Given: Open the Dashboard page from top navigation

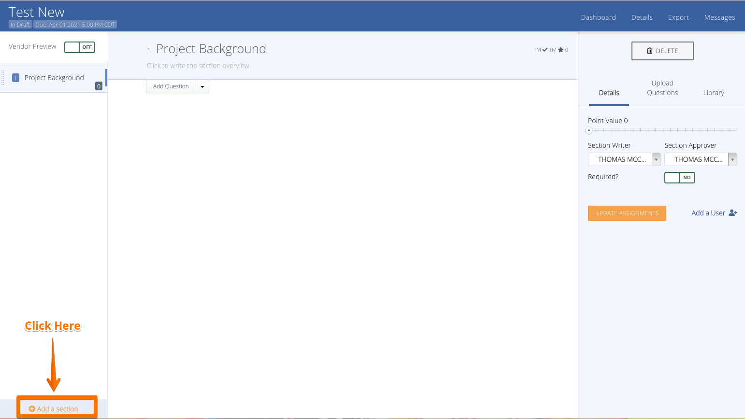Looking at the screenshot, I should (598, 17).
